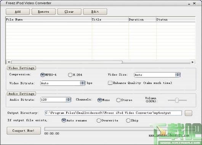Click the Output Directory path field

113,113
